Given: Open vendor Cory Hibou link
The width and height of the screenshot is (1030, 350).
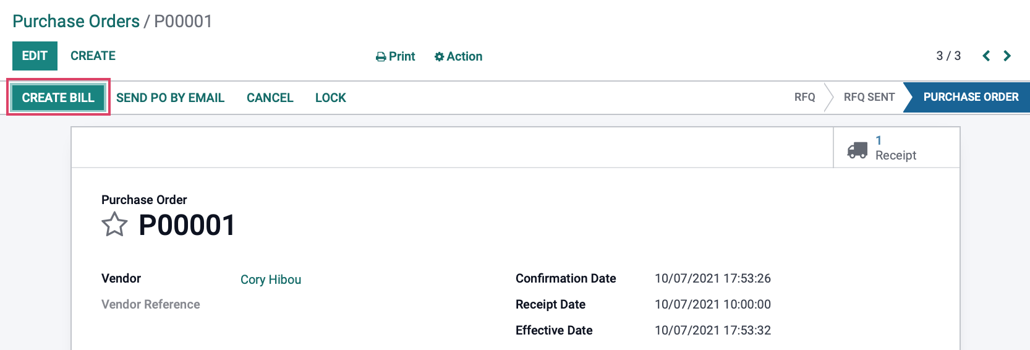Looking at the screenshot, I should click(271, 280).
